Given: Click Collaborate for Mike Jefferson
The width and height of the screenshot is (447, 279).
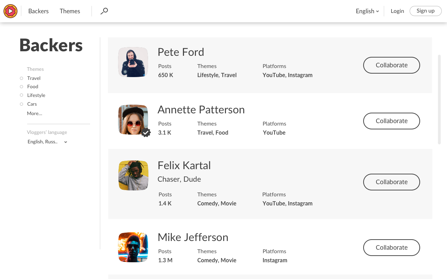Looking at the screenshot, I should point(391,248).
